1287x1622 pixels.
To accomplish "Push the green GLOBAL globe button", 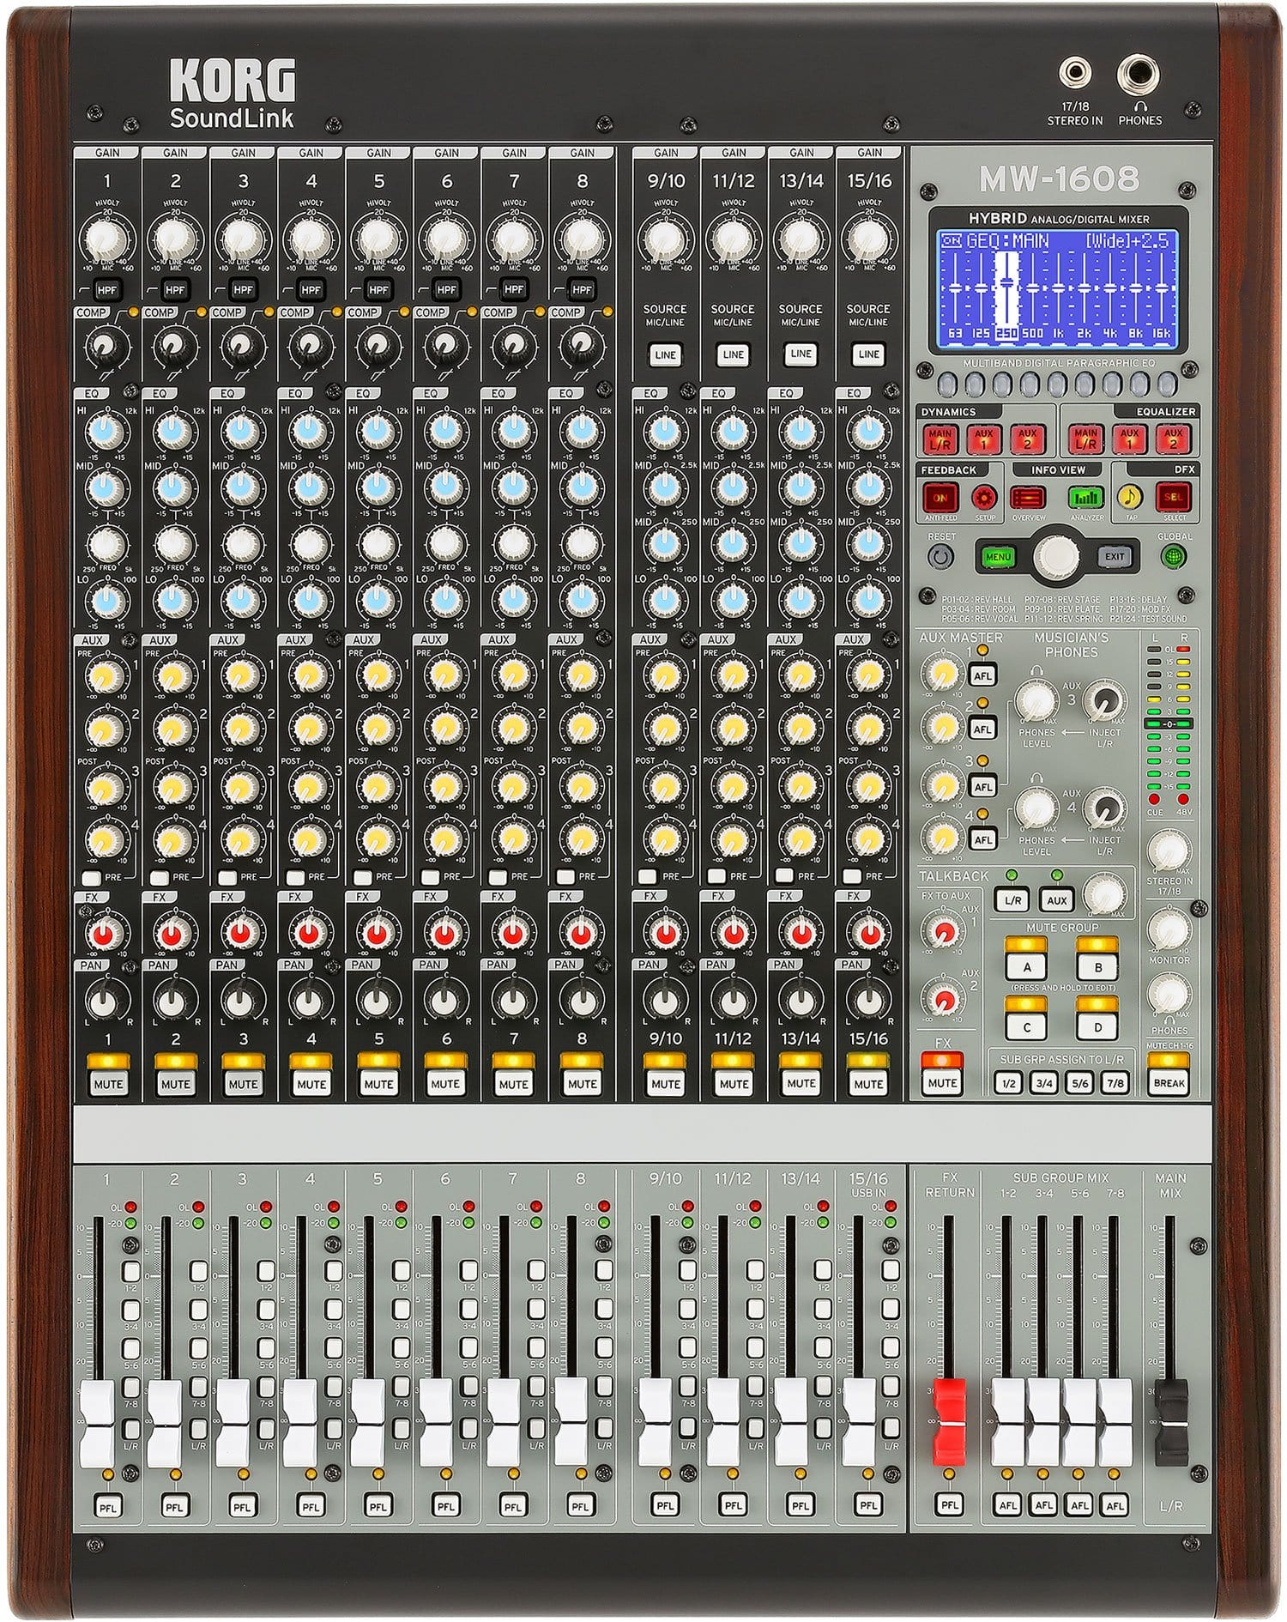I will tap(1174, 556).
